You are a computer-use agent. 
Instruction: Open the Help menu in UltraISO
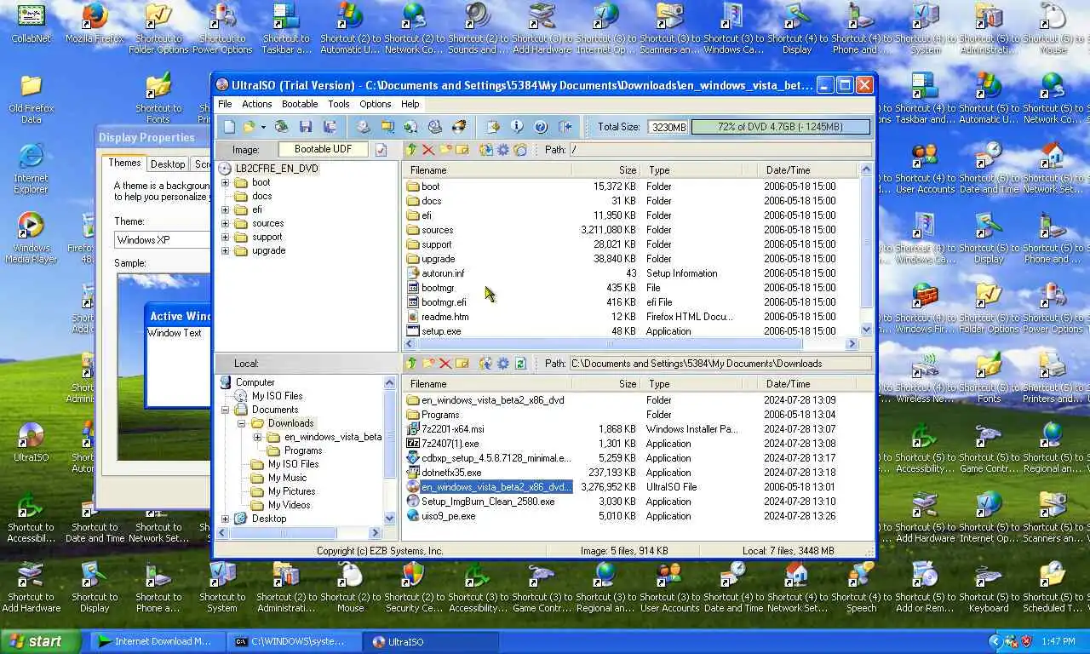pos(410,104)
